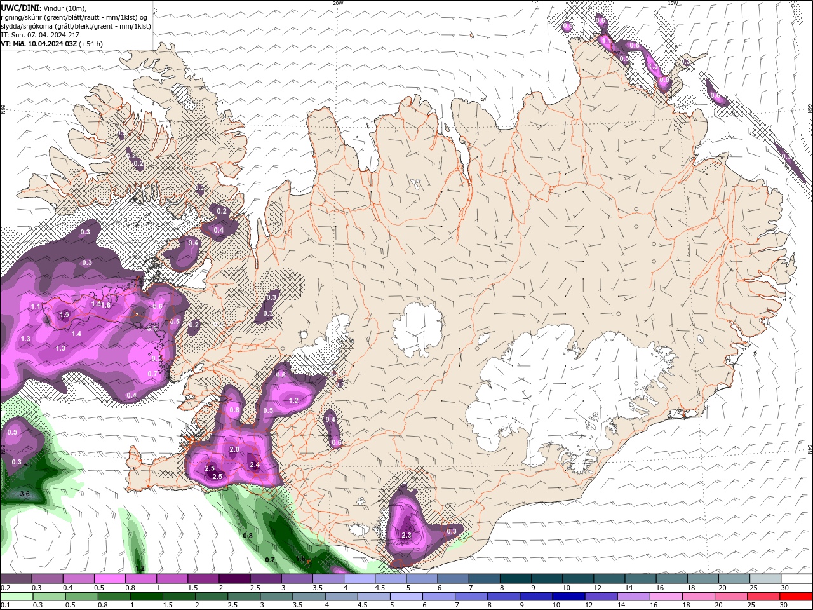Select the top-row pink legend swatch labeled 0.5
Image resolution: width=813 pixels, height=610 pixels.
(109, 579)
